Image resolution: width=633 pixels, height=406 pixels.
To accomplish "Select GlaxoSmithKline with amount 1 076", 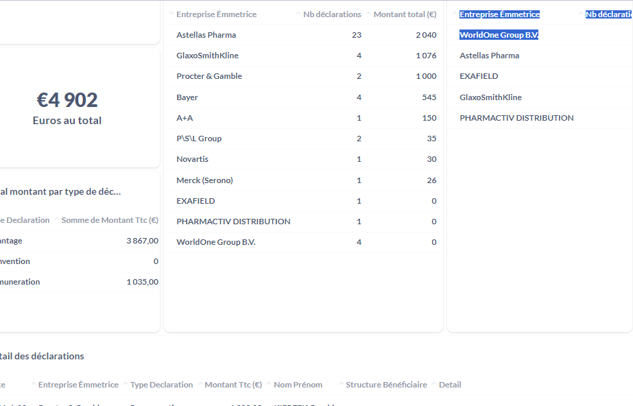I will [x=303, y=56].
